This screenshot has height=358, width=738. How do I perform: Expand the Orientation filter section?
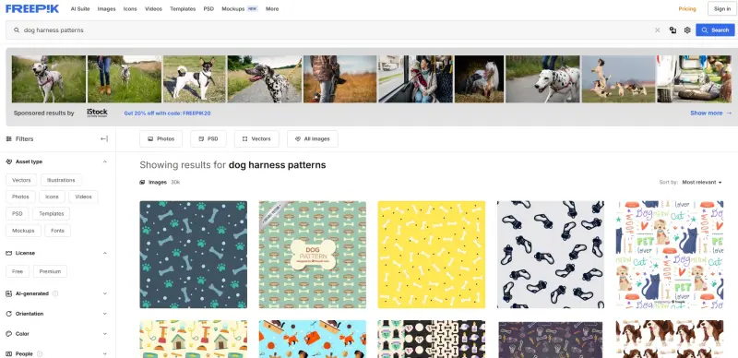[x=57, y=314]
